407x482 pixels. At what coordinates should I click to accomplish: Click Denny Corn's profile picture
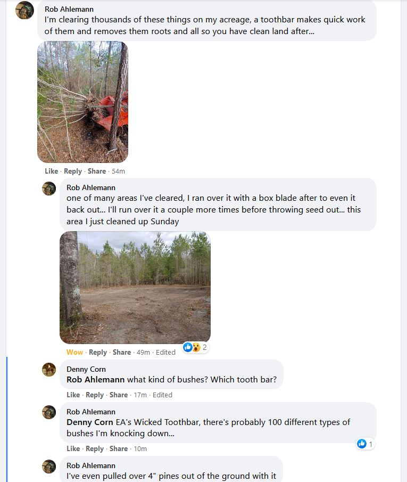[x=49, y=370]
